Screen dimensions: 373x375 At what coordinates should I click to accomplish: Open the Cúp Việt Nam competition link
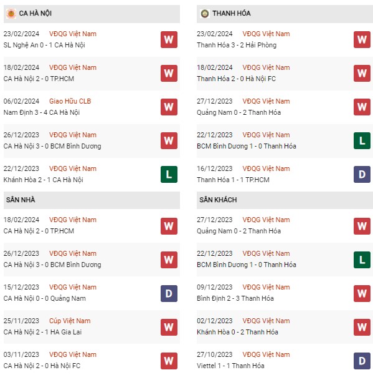(70, 321)
